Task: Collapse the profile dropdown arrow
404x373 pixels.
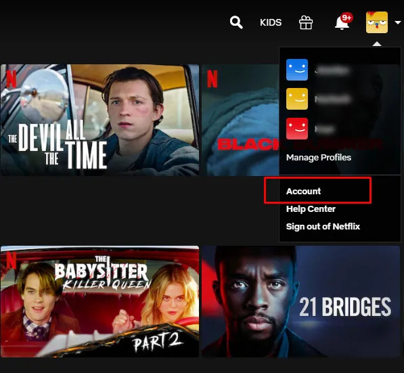Action: pos(398,22)
